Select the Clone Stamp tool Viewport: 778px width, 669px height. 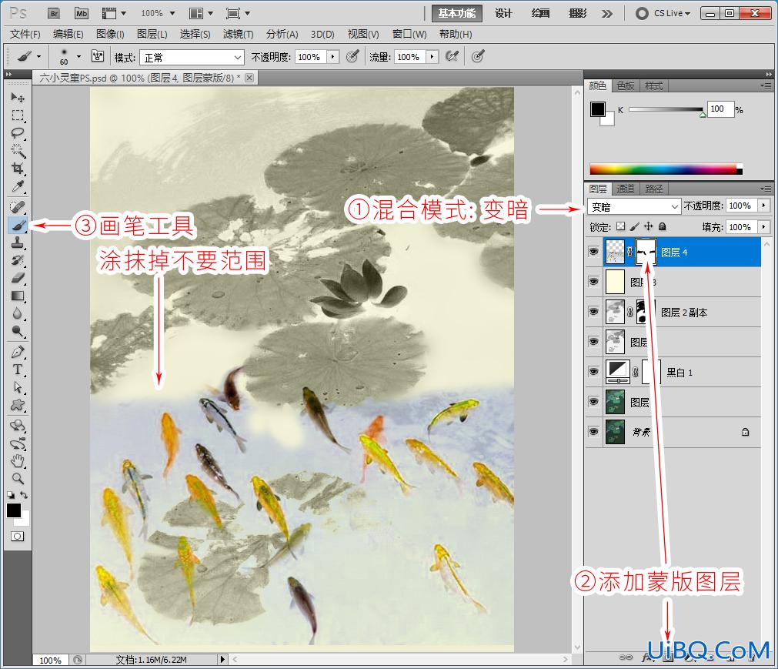point(18,243)
